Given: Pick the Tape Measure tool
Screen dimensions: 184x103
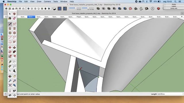Looking at the screenshot, I should pyautogui.click(x=10, y=62).
